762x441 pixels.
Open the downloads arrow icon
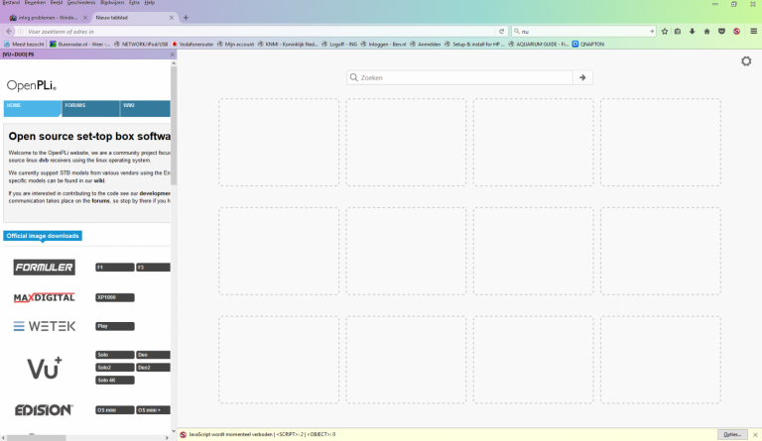[x=692, y=32]
